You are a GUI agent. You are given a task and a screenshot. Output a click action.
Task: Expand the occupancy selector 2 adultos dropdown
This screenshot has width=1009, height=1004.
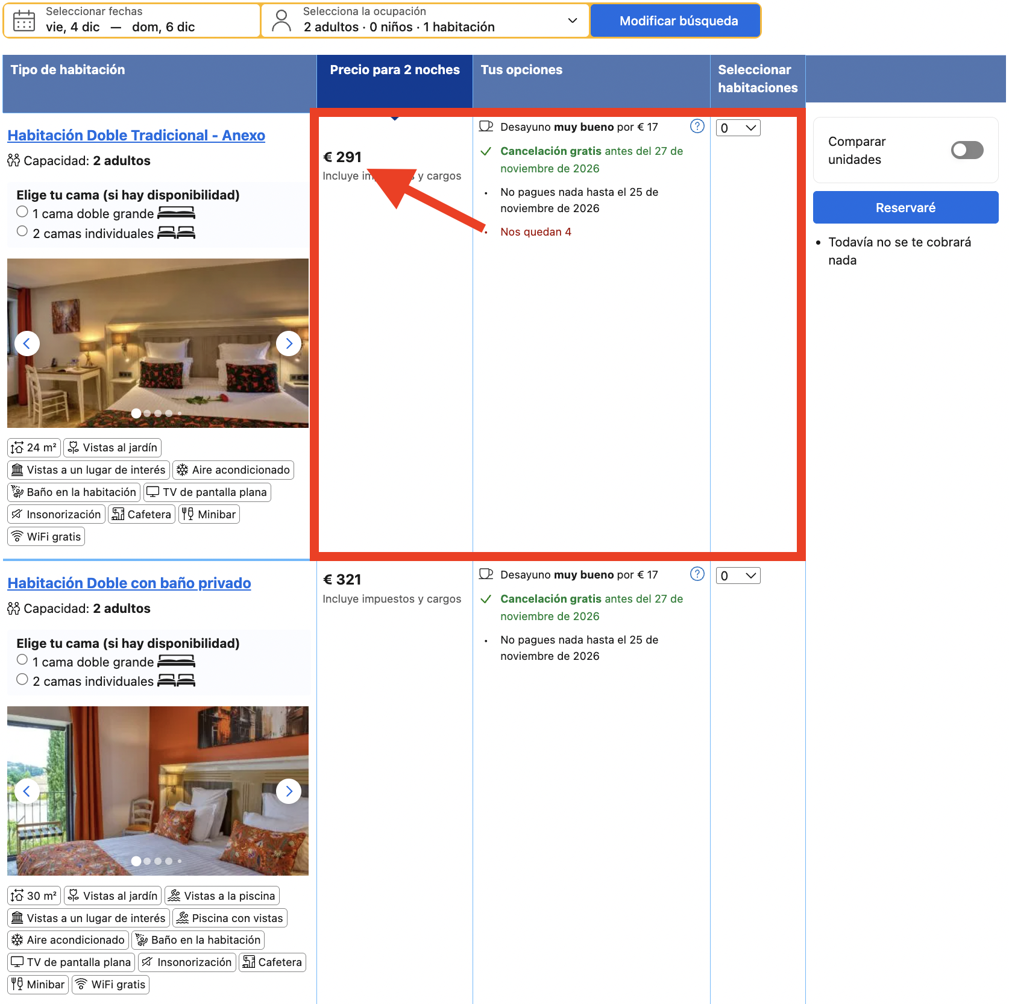426,21
